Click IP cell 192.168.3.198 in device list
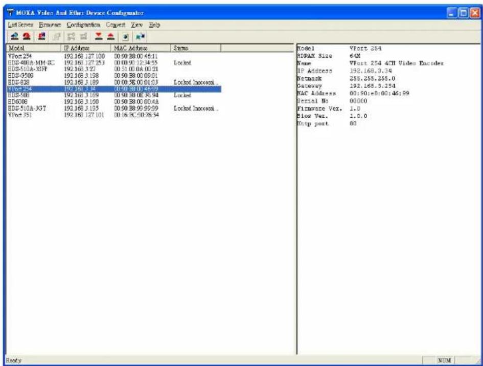 pyautogui.click(x=81, y=76)
